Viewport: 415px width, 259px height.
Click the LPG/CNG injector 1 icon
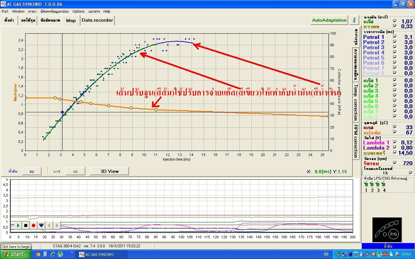[x=366, y=185]
